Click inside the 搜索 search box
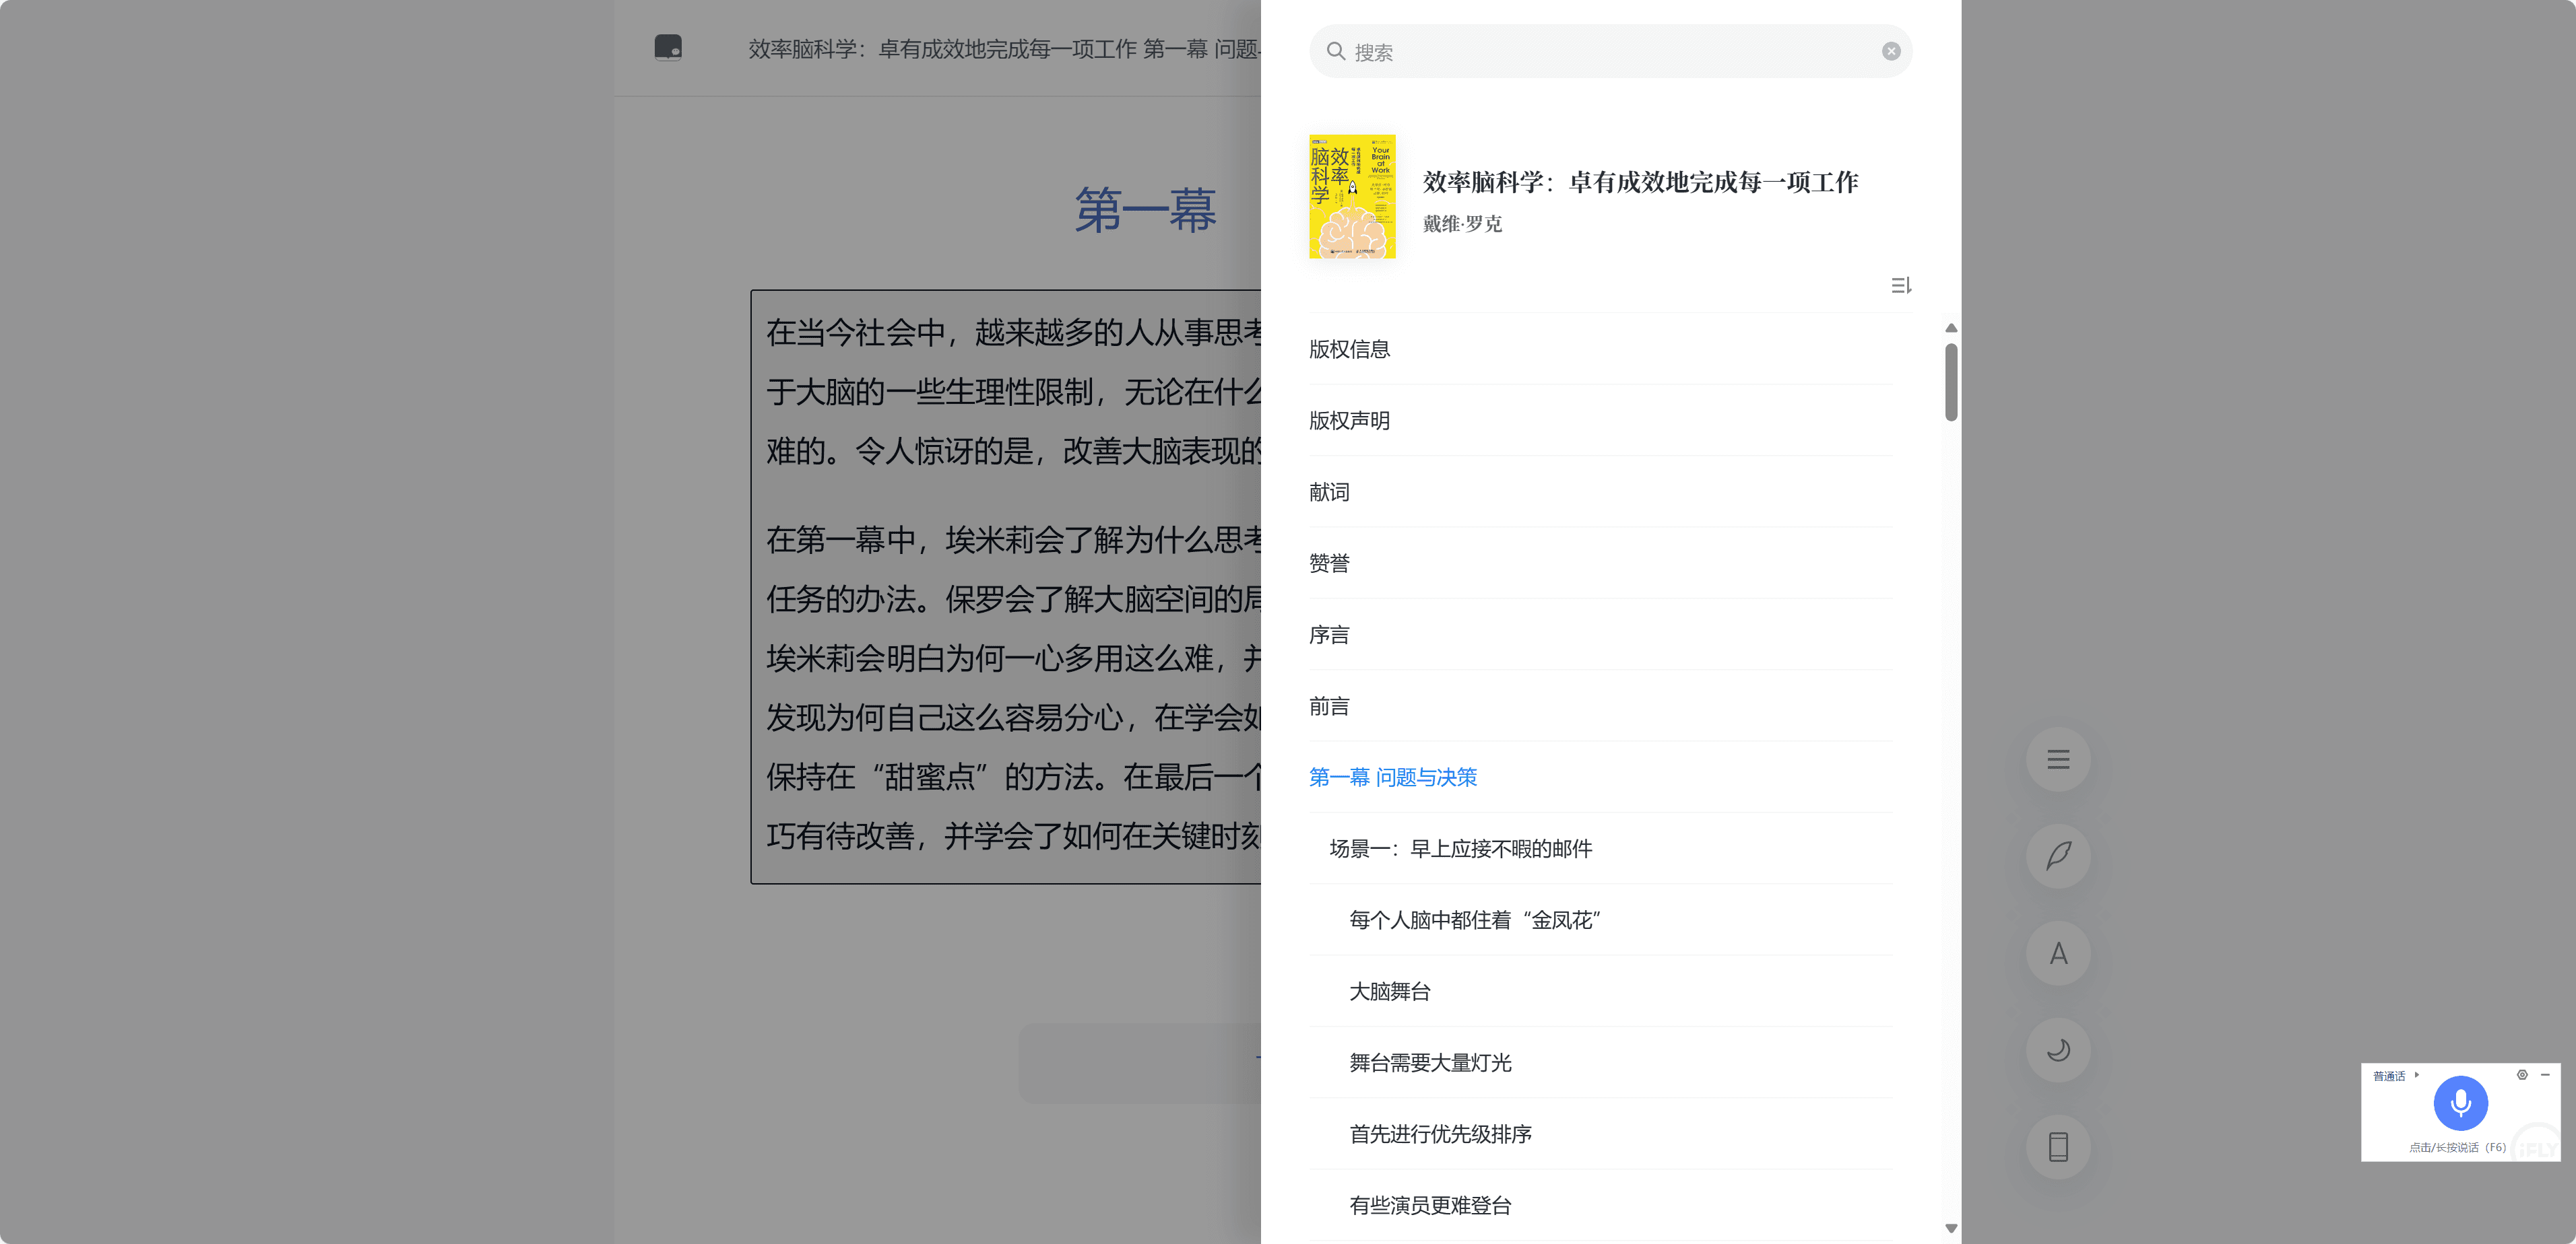The height and width of the screenshot is (1244, 2576). pos(1610,52)
